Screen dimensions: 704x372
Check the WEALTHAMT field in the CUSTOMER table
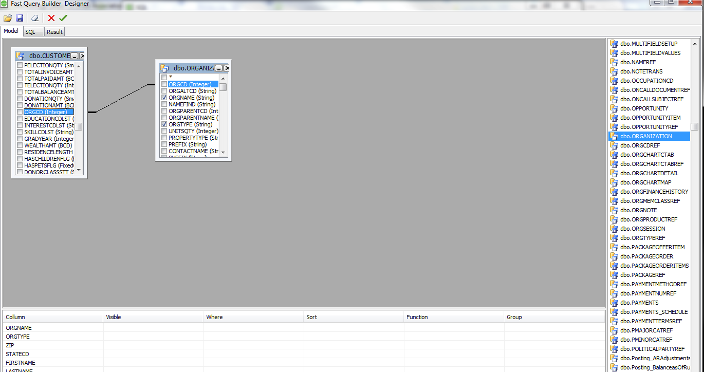pyautogui.click(x=20, y=145)
